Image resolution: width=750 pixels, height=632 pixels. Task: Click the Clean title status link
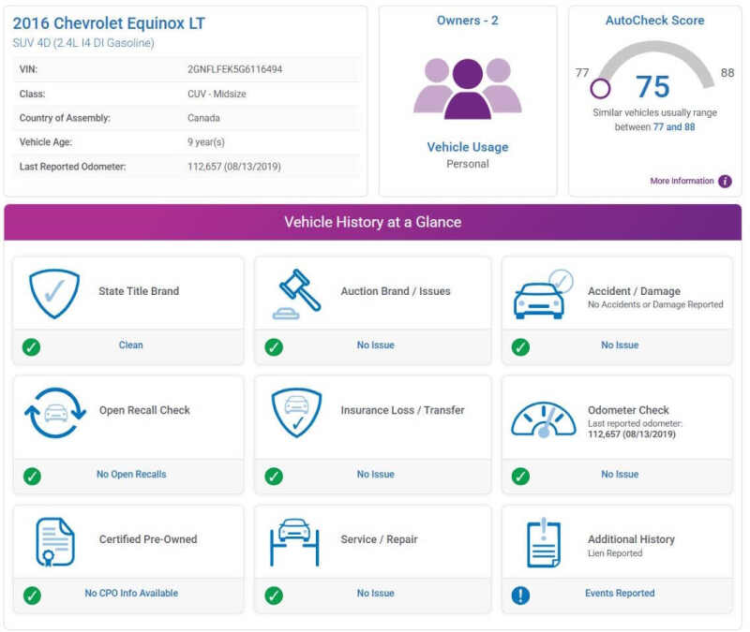pyautogui.click(x=130, y=345)
